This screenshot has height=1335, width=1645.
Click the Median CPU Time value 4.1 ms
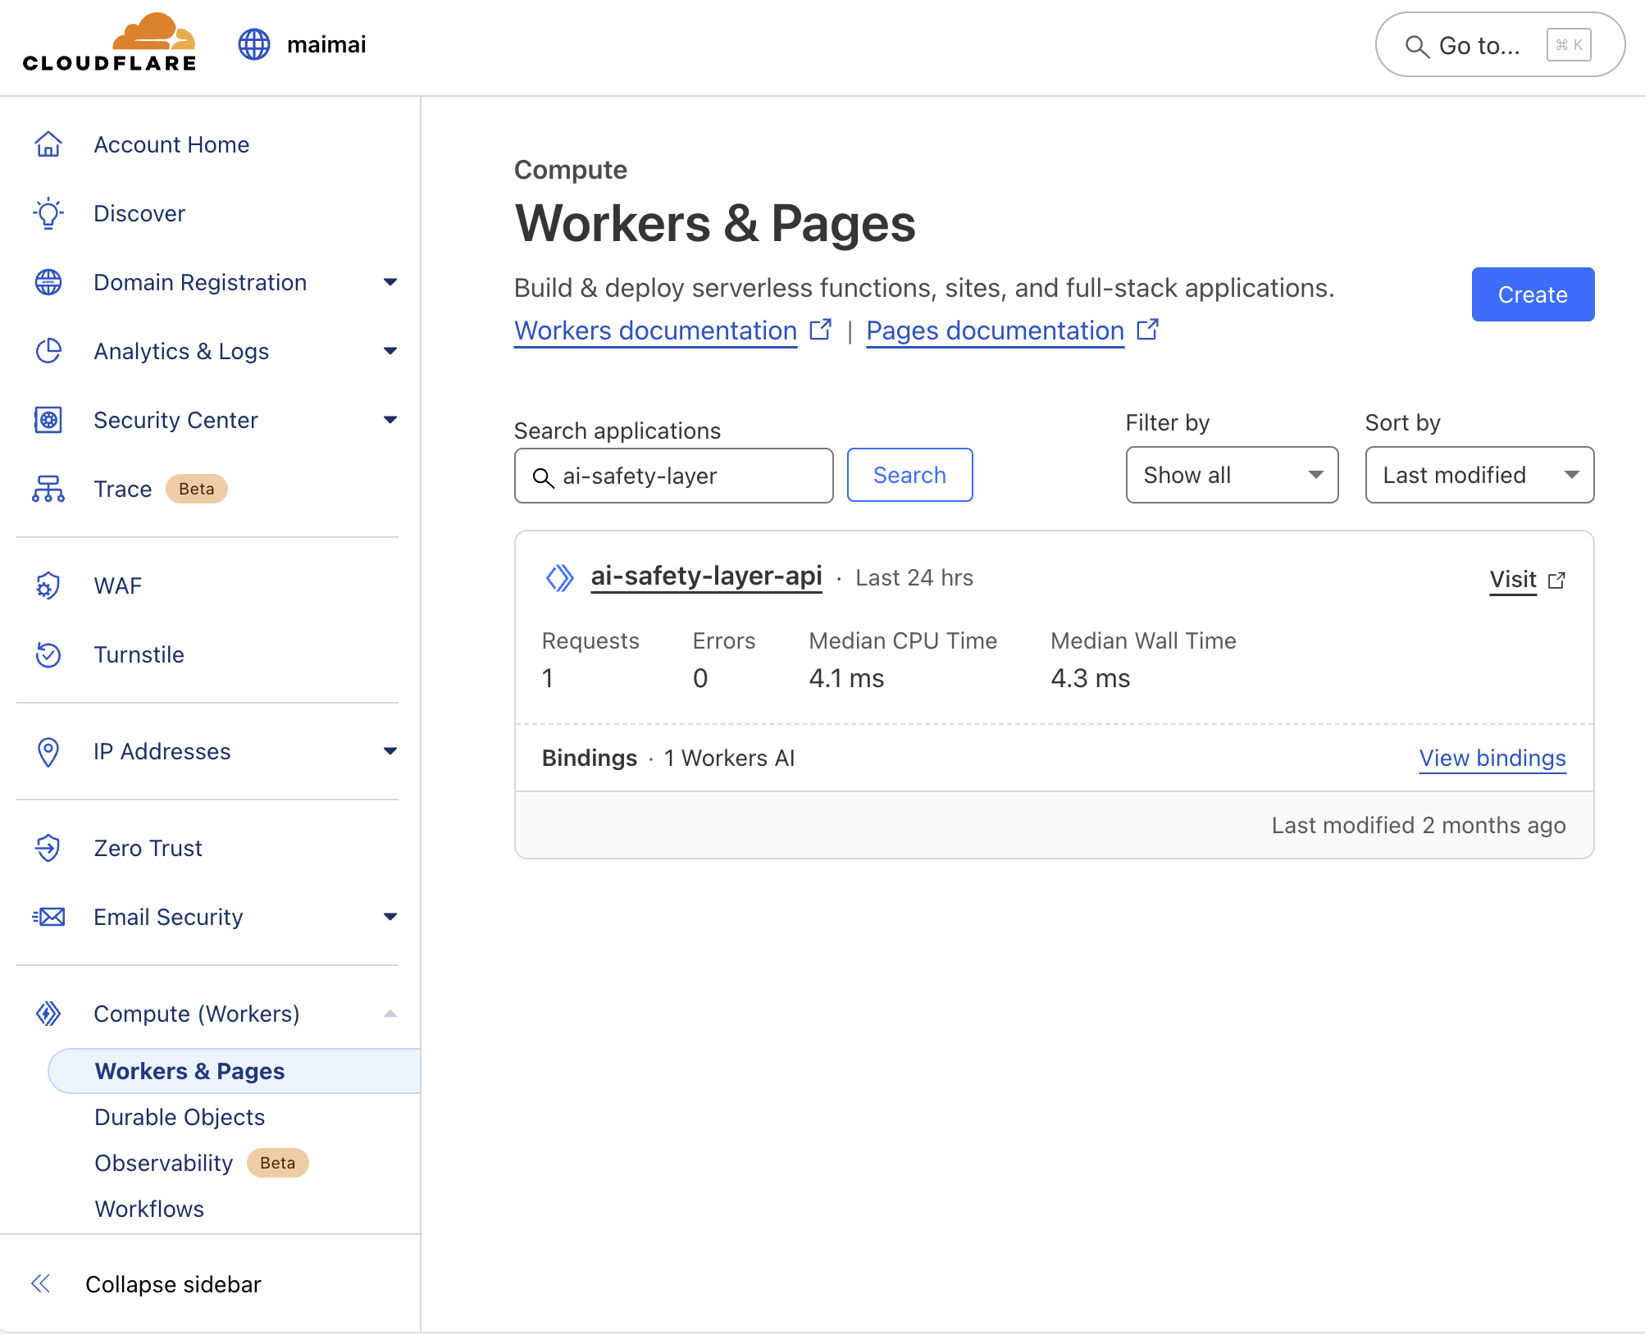(x=846, y=678)
